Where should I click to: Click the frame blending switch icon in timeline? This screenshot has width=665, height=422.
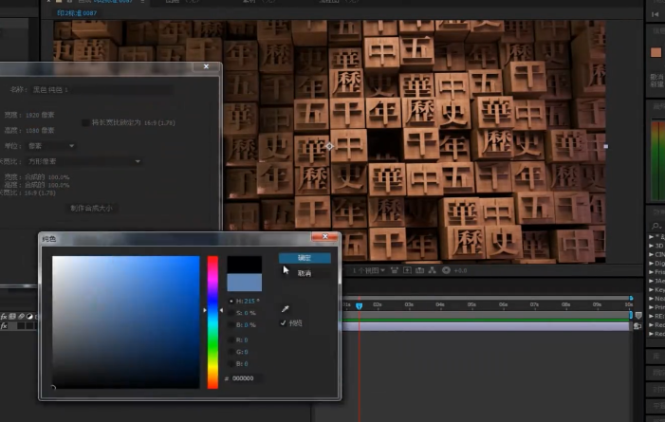pyautogui.click(x=12, y=317)
